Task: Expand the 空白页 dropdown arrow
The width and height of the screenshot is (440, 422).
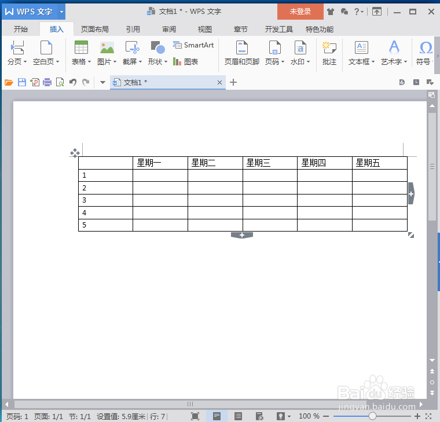Action: coord(57,62)
